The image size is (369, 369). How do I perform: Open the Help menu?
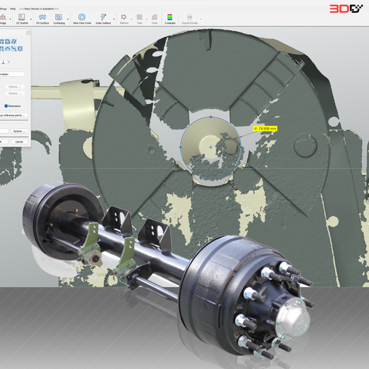click(x=13, y=9)
